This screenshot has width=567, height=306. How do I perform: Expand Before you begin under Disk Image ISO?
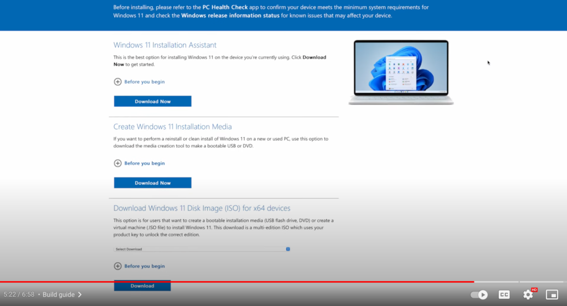[x=139, y=266]
